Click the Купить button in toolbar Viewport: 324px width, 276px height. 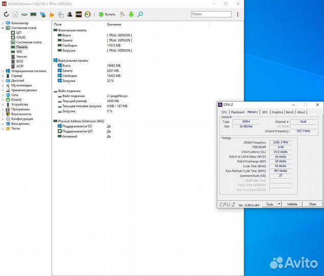107,14
